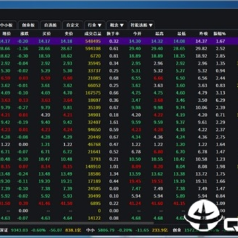Click the previous close value 10.06

coord(201,108)
